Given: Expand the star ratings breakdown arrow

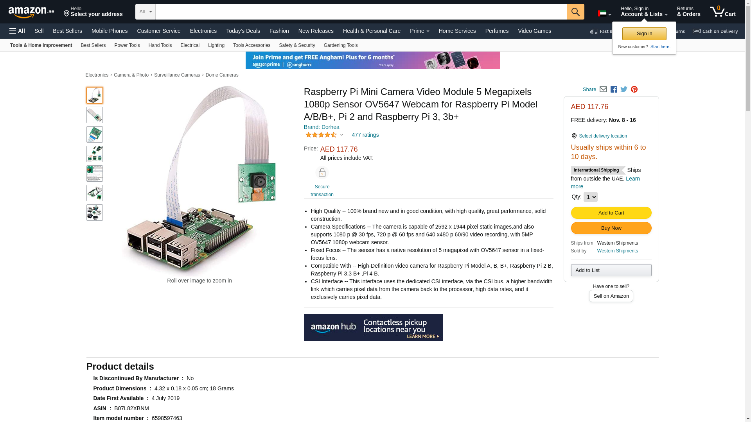Looking at the screenshot, I should pos(341,135).
